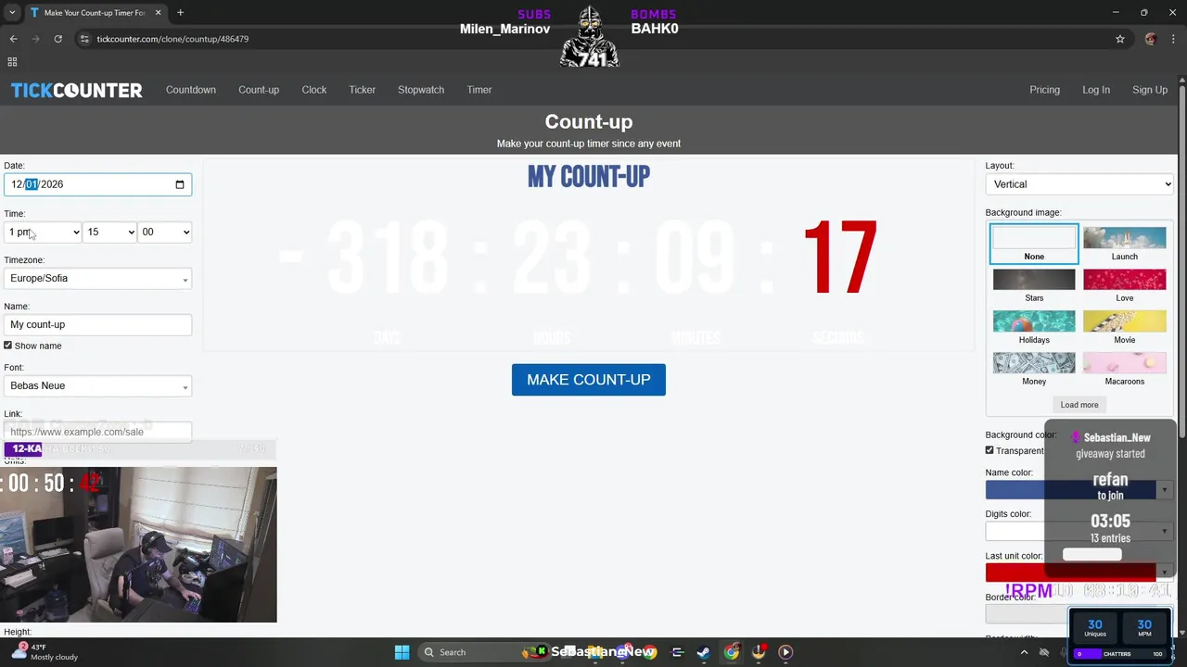Open the Windows Start menu

click(402, 652)
